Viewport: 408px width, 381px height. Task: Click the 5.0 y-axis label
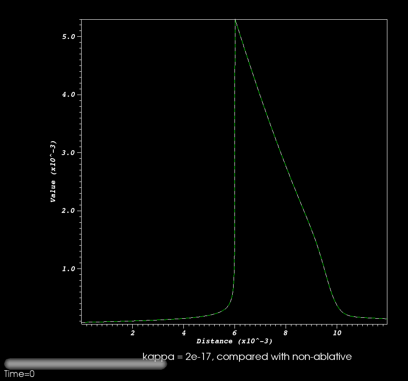coord(69,37)
